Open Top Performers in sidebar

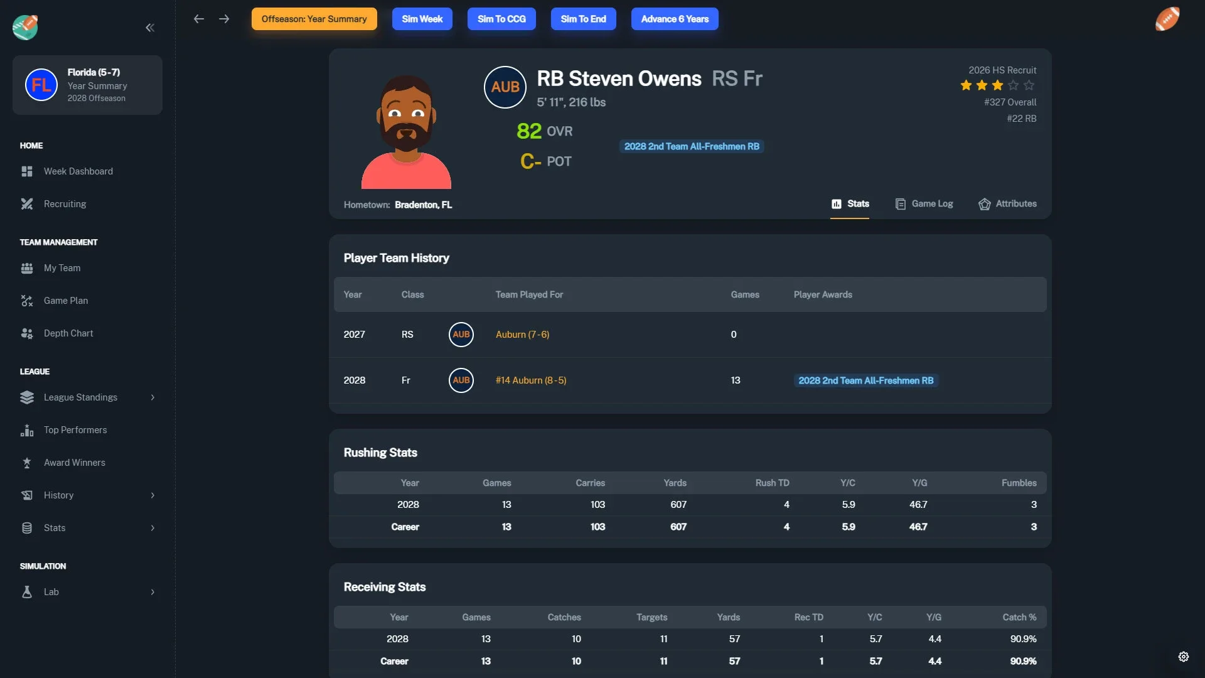(x=75, y=430)
